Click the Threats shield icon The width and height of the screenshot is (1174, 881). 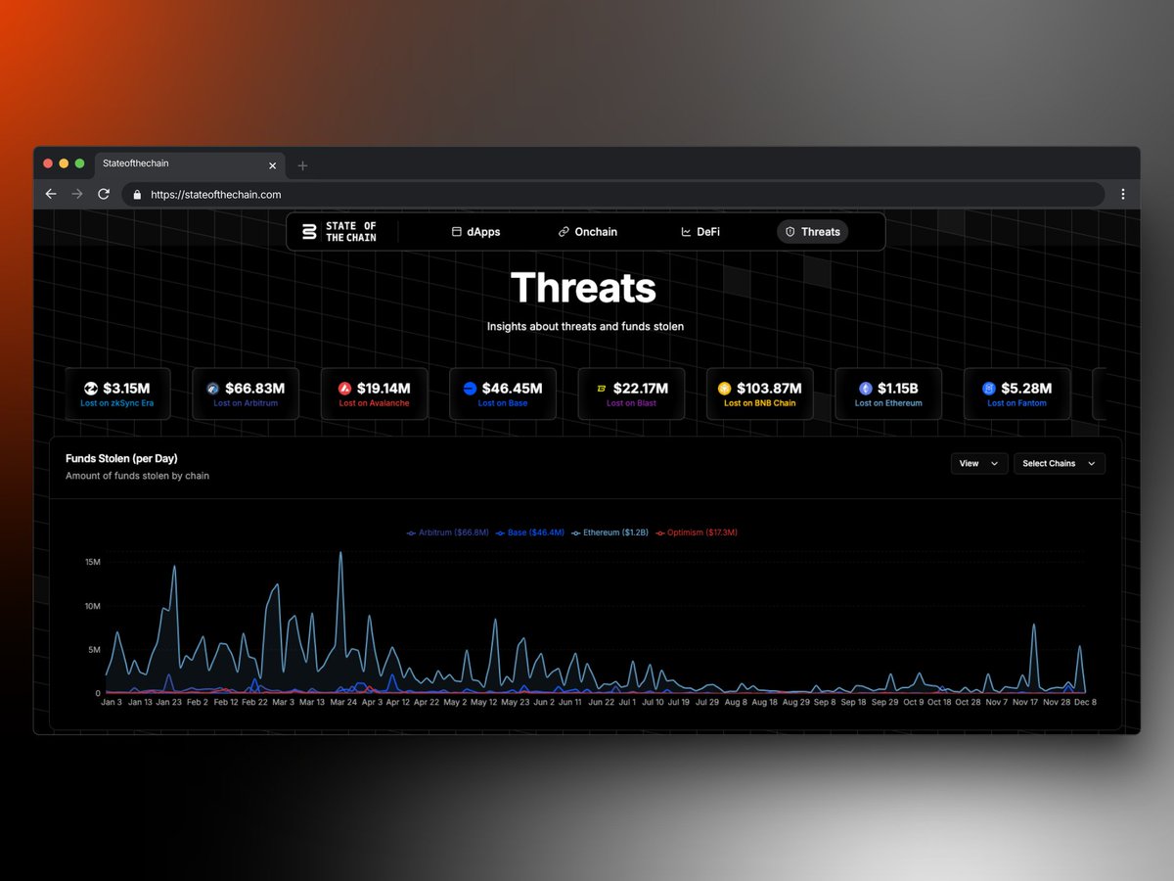coord(790,232)
